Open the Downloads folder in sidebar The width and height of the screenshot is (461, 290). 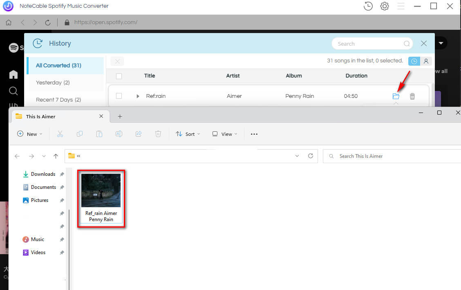[x=43, y=174]
